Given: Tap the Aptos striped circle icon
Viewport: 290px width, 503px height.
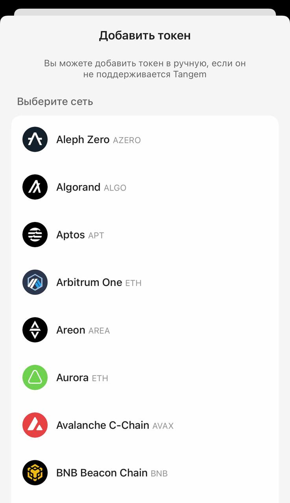Looking at the screenshot, I should [35, 235].
